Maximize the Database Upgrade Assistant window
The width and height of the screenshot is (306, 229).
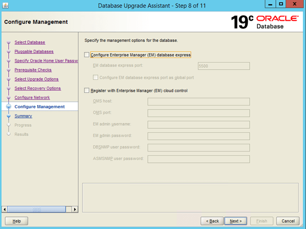[281, 4]
